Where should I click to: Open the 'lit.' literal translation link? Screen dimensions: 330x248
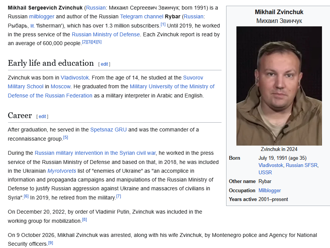(32, 26)
